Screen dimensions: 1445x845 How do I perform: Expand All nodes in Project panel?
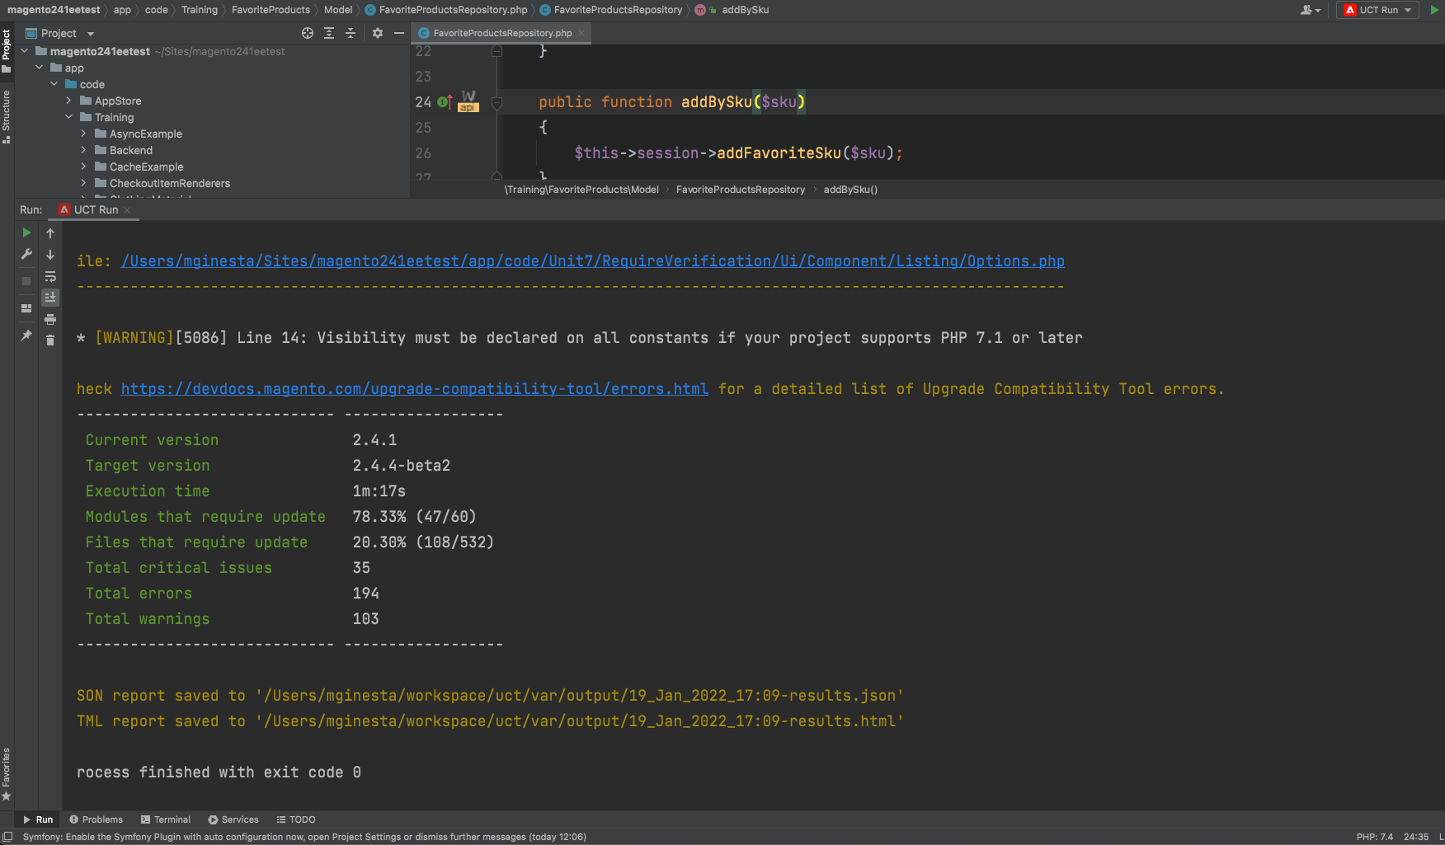pyautogui.click(x=328, y=33)
